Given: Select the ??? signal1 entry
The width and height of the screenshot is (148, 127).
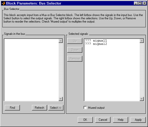Looking at the screenshot, I should tap(96, 41).
